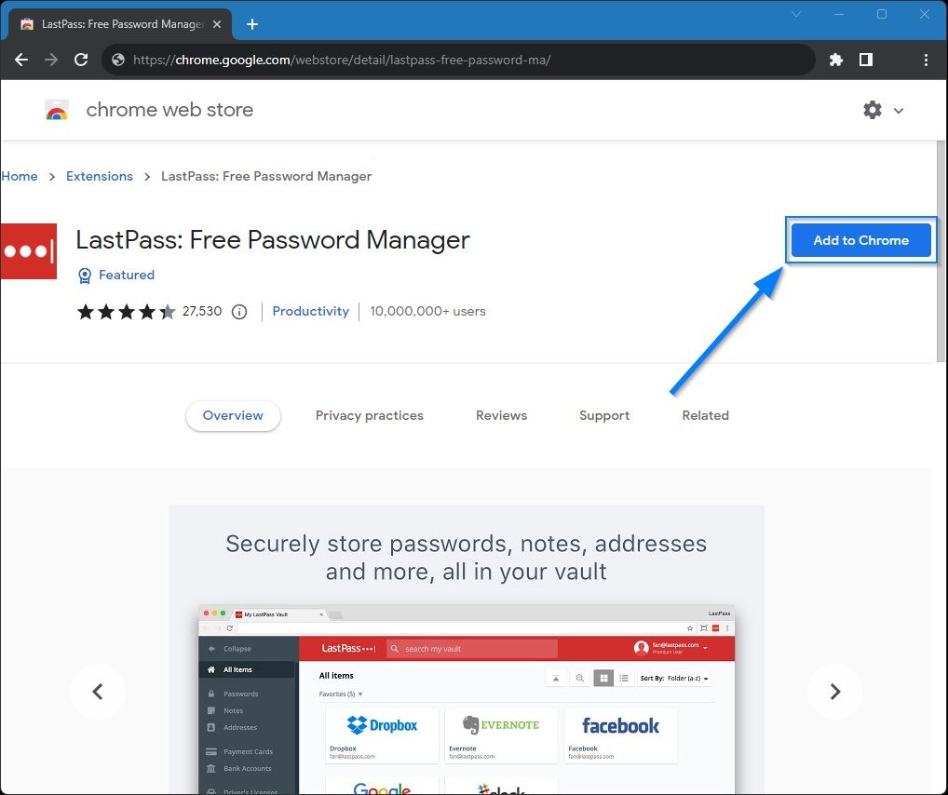This screenshot has width=948, height=795.
Task: Open the Extensions puzzle icon in toolbar
Action: 835,59
